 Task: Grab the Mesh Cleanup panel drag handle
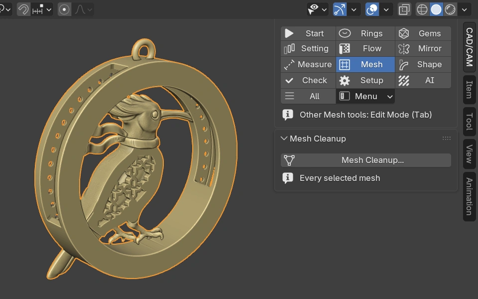[447, 138]
